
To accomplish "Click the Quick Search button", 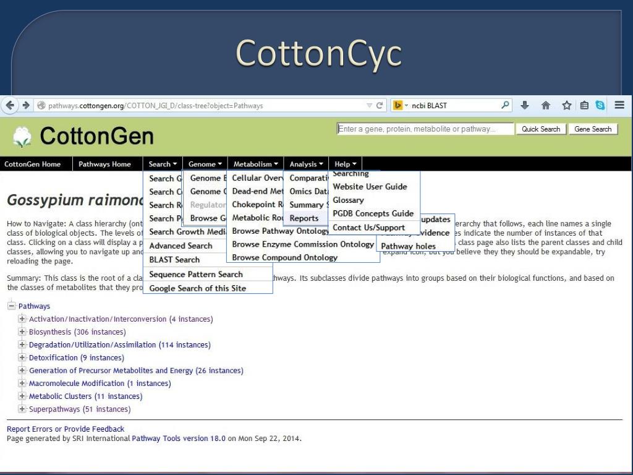I will 540,129.
